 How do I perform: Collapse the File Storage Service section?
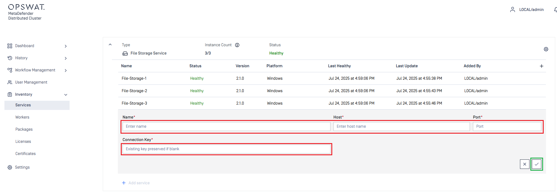[110, 45]
